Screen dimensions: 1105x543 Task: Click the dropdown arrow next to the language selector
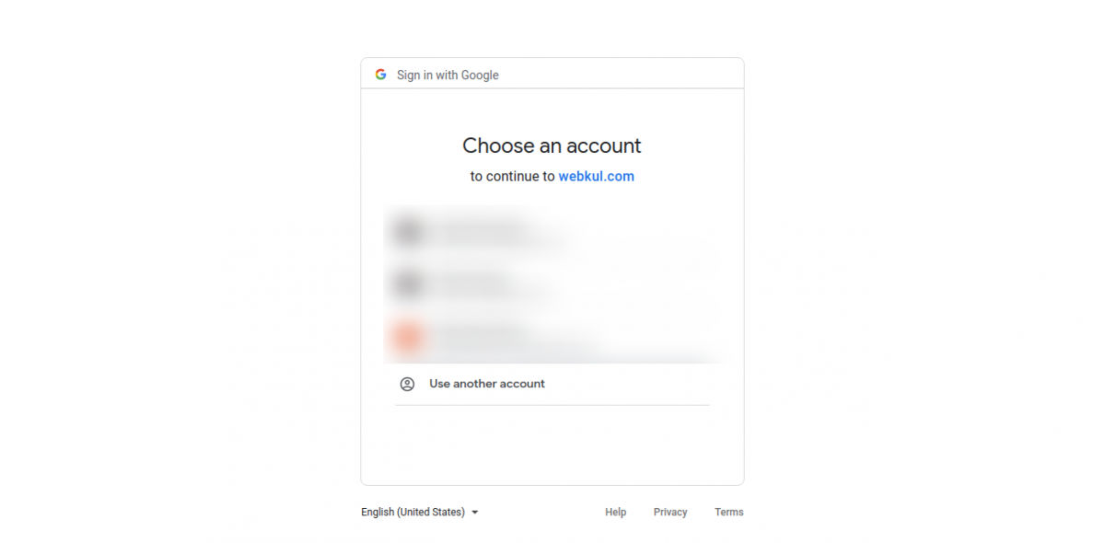click(475, 513)
